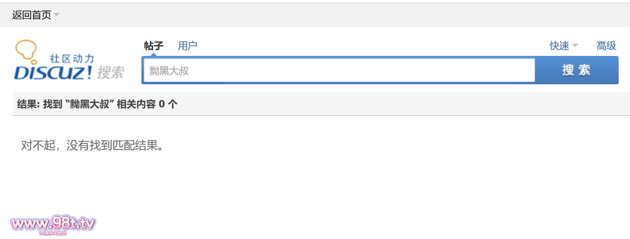This screenshot has height=239, width=630.
Task: Click the gray 搜索 text beside logo
Action: (111, 73)
